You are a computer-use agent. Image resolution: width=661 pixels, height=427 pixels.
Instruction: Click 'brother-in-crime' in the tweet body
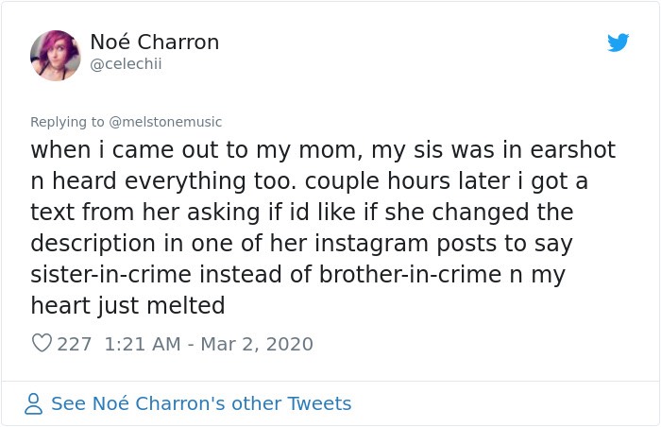click(410, 275)
